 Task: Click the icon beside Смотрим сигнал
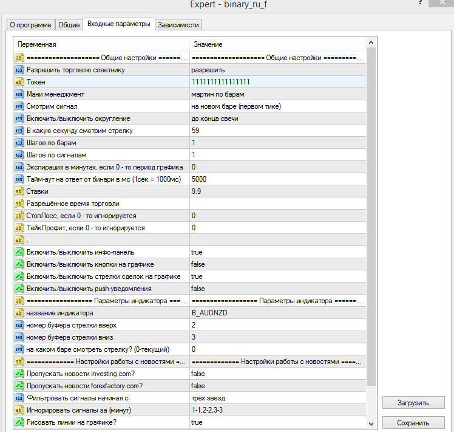[19, 106]
